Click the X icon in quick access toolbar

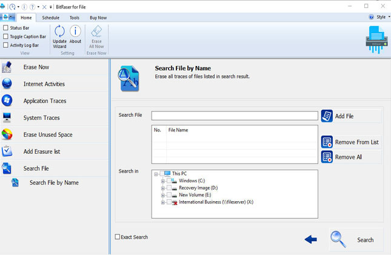click(44, 7)
